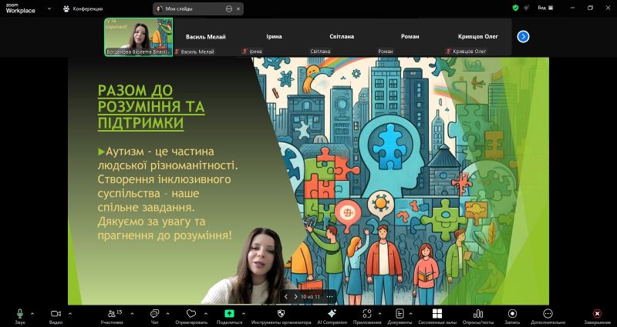Viewport: 617px width, 327px height.
Task: Select Світлана participant tile
Action: [342, 37]
